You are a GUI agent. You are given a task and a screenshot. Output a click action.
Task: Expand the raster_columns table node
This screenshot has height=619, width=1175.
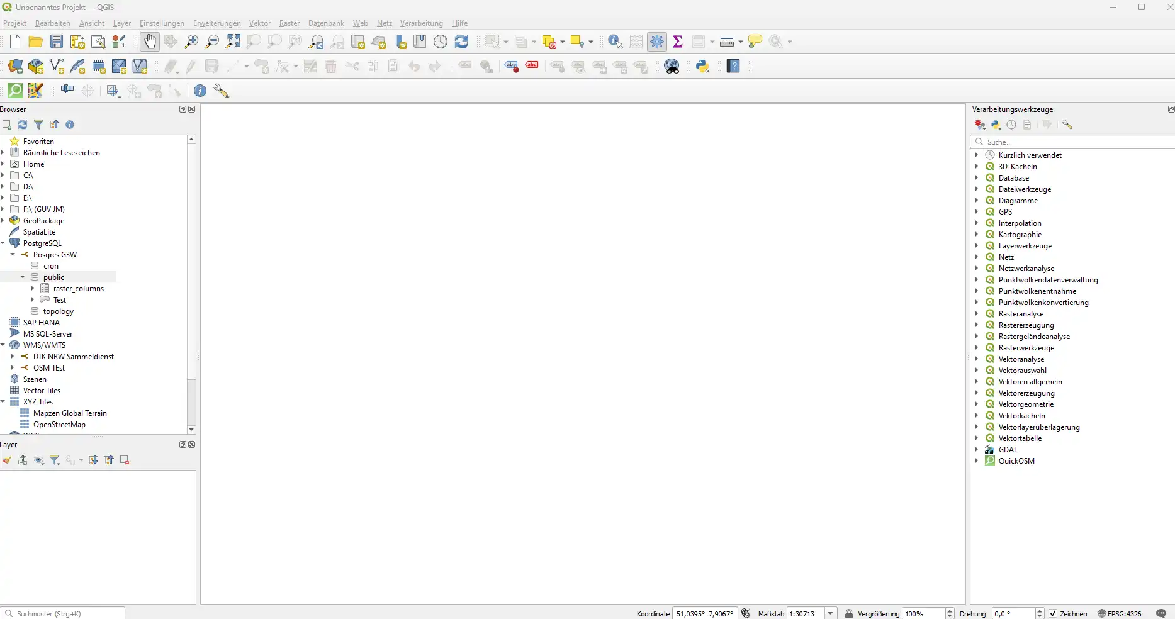[33, 288]
